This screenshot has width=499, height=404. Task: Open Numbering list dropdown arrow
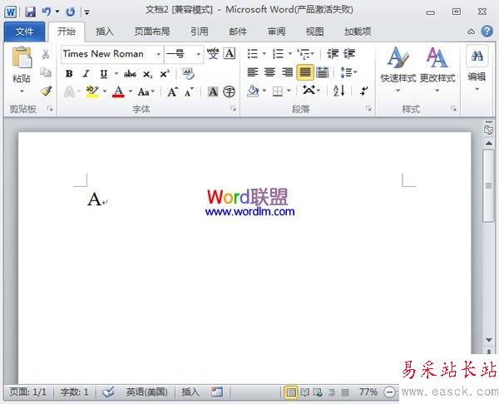(290, 54)
